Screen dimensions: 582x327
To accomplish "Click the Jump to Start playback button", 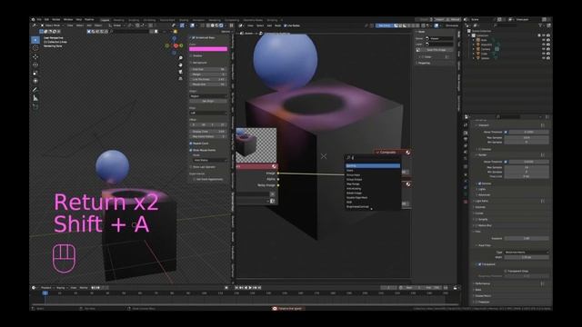I will 236,287.
